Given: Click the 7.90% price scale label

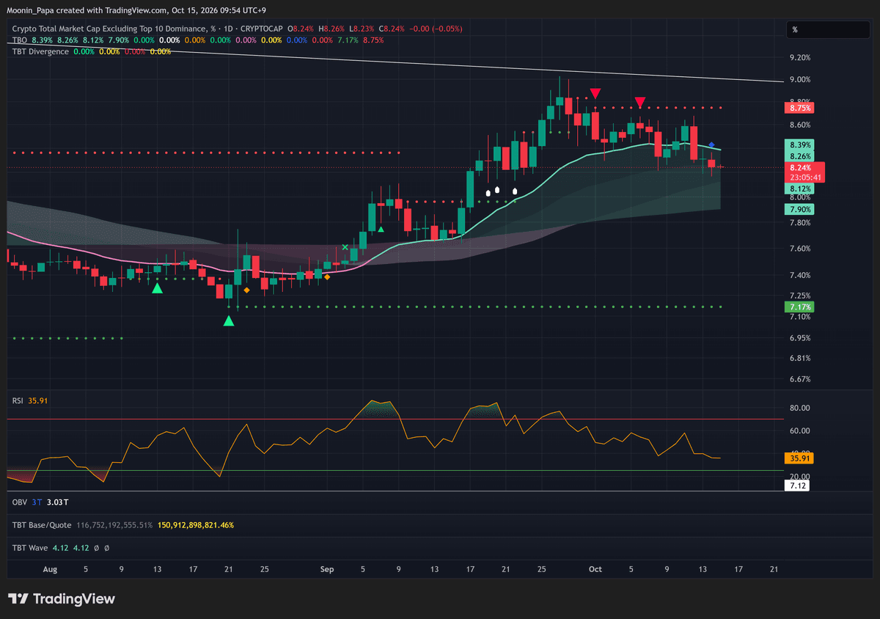Looking at the screenshot, I should [x=799, y=210].
